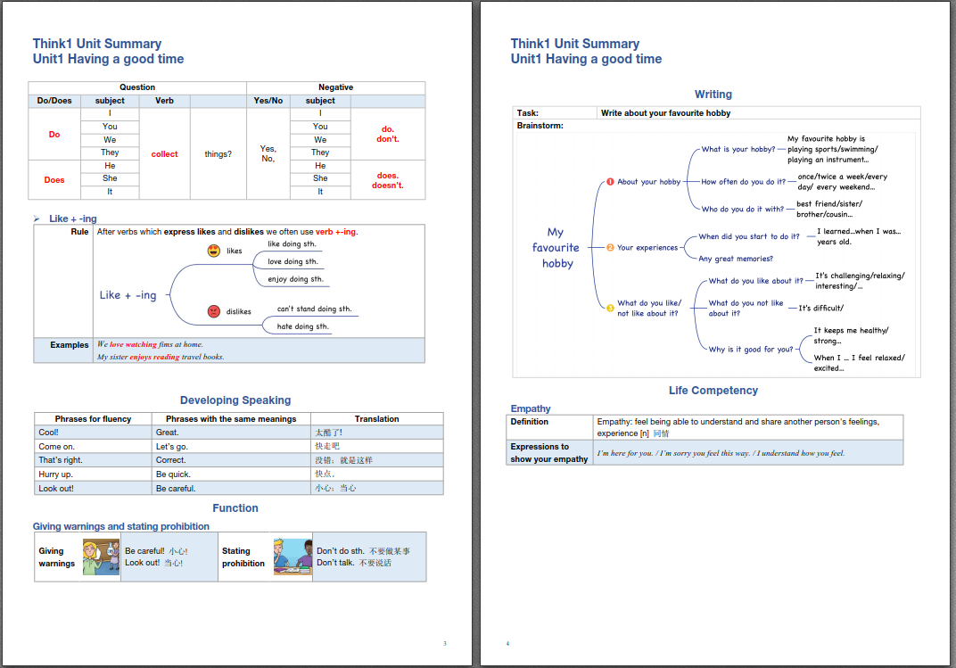Click the "Writing" section heading
Screen dimensions: 956x668
point(713,95)
